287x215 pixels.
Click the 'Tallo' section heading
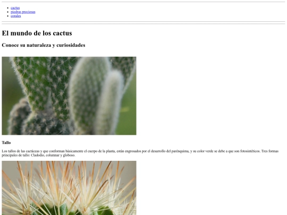click(6, 143)
